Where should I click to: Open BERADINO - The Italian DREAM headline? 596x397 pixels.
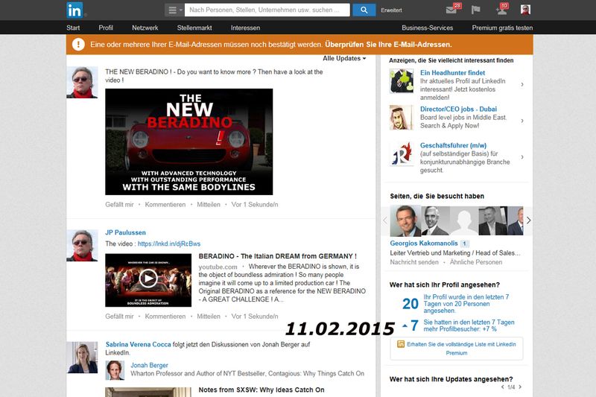277,256
